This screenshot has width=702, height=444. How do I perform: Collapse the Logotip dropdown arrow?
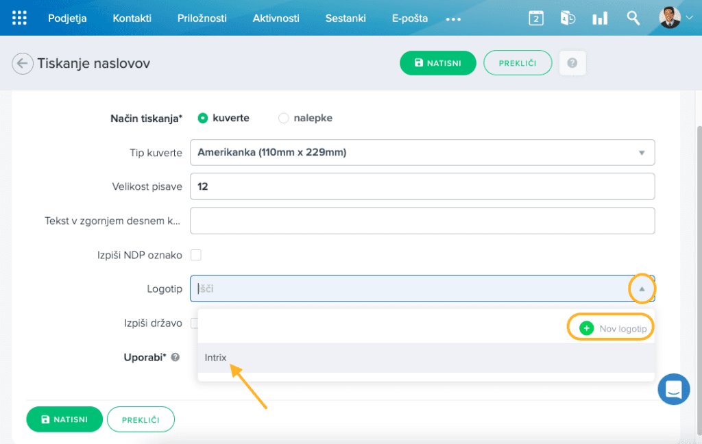click(x=642, y=289)
